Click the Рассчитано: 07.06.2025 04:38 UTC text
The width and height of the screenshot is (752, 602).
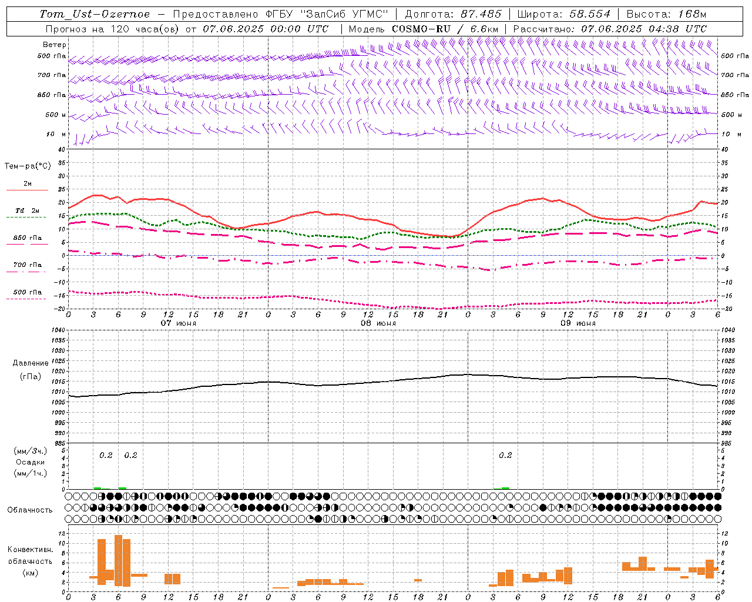click(x=610, y=29)
